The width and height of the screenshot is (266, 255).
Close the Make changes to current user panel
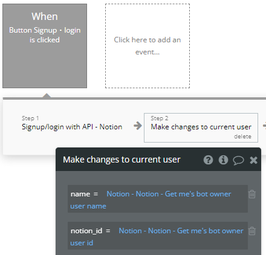[253, 160]
